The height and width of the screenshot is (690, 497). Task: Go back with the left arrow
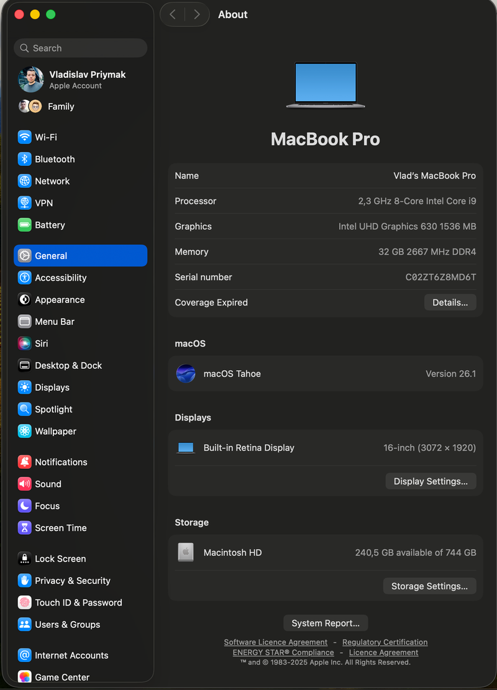click(173, 14)
